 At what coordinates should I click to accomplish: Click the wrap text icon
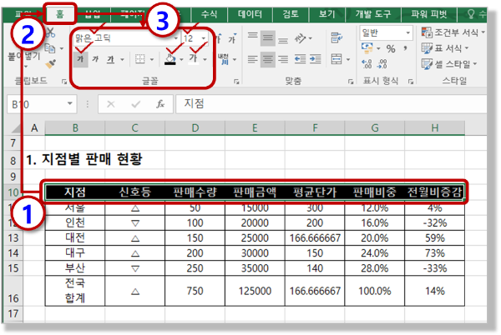(x=337, y=38)
